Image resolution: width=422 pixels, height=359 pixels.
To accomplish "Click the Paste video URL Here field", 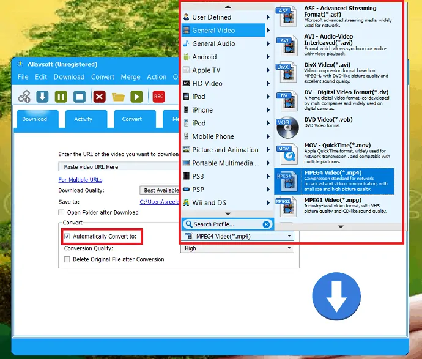I will 119,166.
